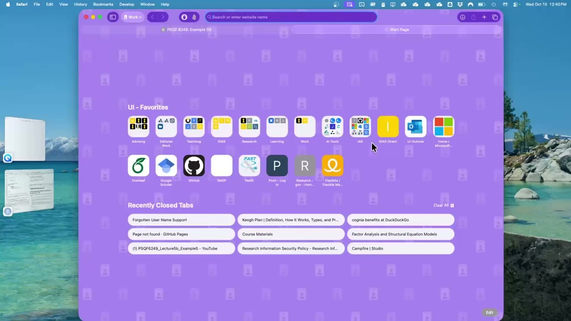Open the Window menu

click(148, 4)
